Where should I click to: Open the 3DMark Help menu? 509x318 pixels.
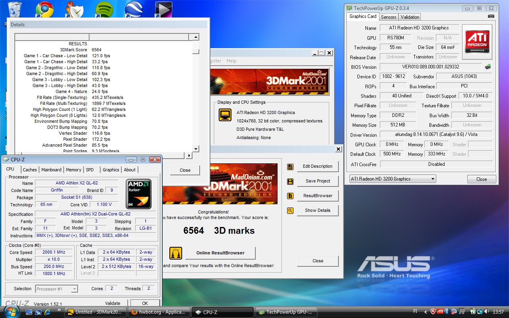pos(231,61)
